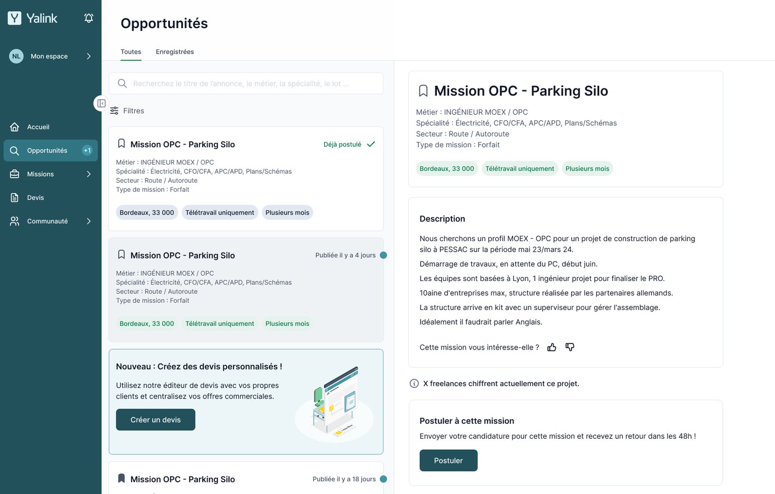The width and height of the screenshot is (775, 494).
Task: Collapse the sidebar with the panel icon
Action: click(x=101, y=103)
